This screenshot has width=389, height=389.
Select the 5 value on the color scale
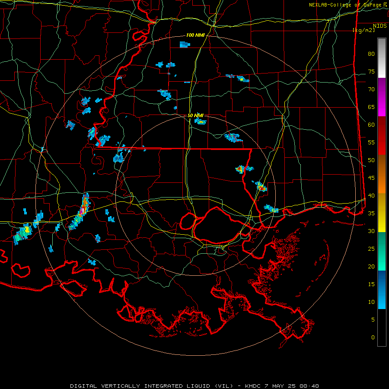(x=373, y=320)
